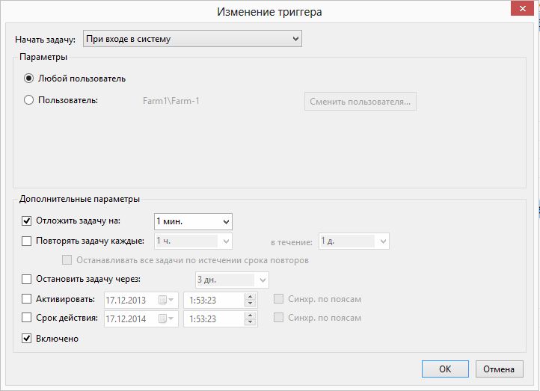
Task: Open the delay '1 мин.' dropdown
Action: pos(193,221)
